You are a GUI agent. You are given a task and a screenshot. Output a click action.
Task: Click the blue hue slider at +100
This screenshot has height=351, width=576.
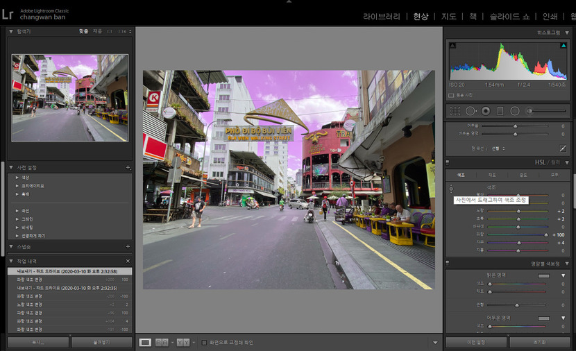(546, 235)
